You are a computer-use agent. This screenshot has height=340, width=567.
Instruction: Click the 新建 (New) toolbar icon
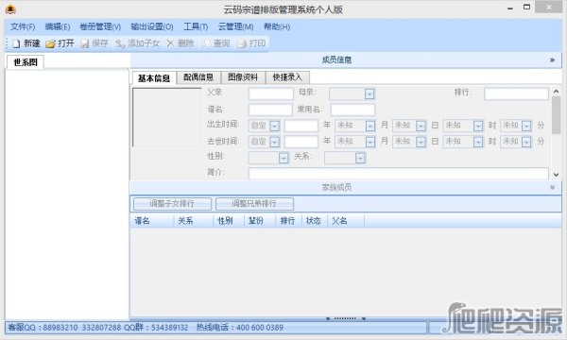16,43
